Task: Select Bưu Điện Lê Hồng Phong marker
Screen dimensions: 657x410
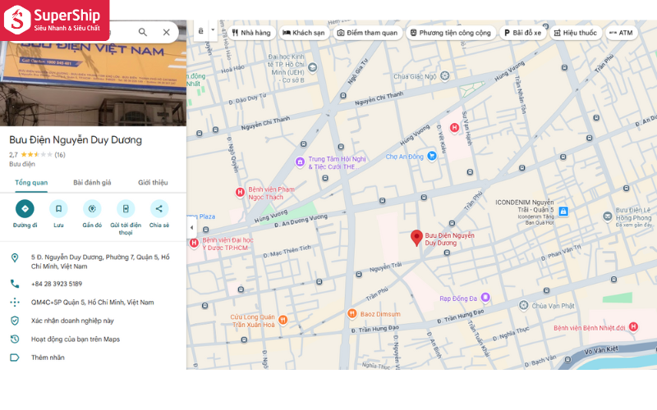Action: [608, 216]
